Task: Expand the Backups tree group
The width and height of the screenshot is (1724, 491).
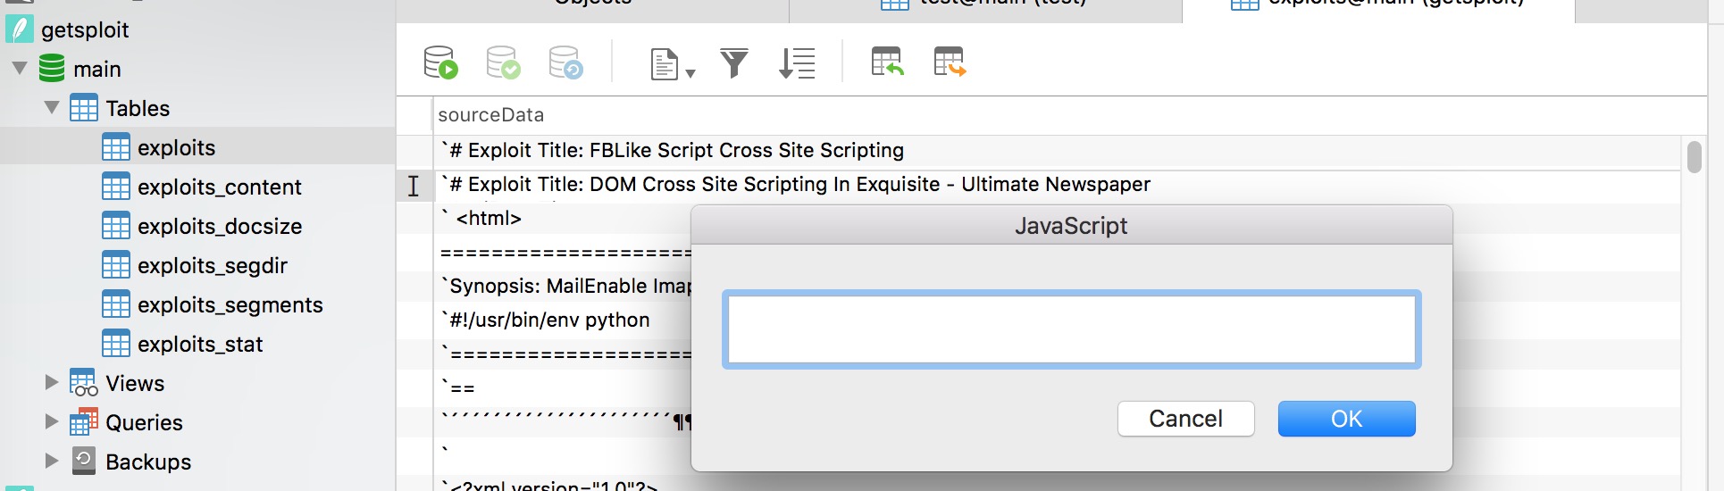Action: pos(52,461)
